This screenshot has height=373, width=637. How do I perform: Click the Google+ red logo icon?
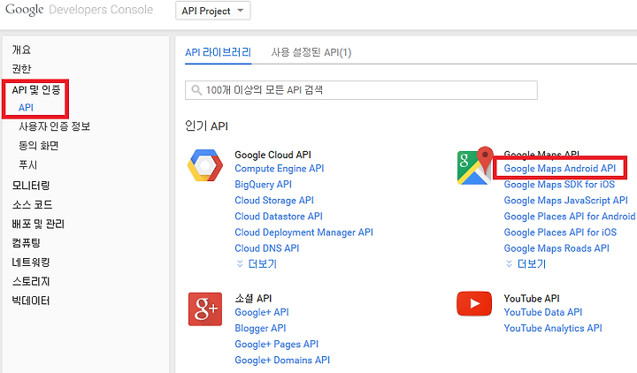click(x=205, y=309)
